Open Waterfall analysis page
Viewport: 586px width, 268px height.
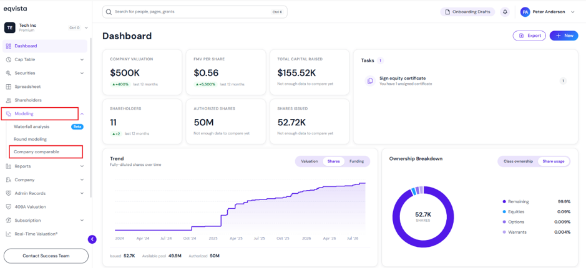pyautogui.click(x=31, y=127)
